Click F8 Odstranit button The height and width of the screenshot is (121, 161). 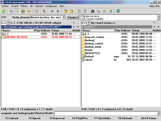(x=125, y=118)
